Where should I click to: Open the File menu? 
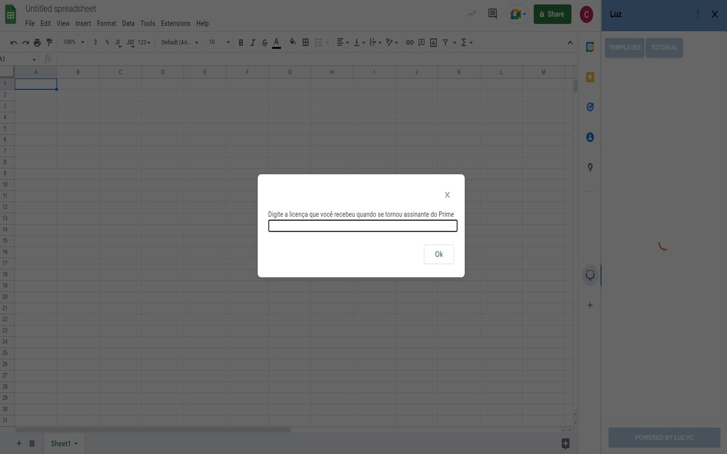pyautogui.click(x=30, y=23)
